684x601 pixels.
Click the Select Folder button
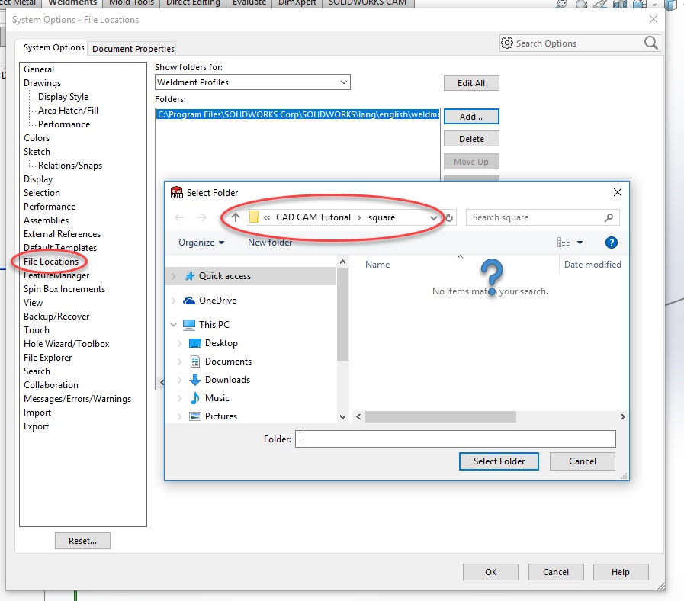tap(499, 461)
